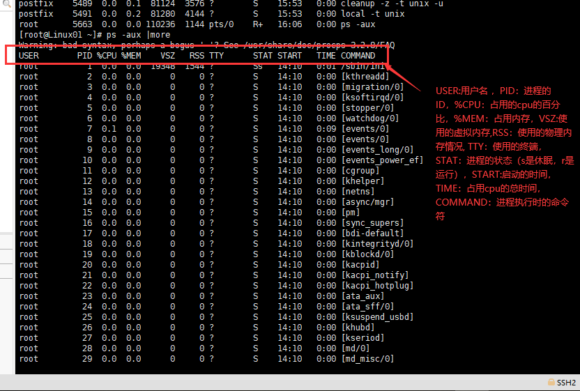The width and height of the screenshot is (580, 391).
Task: Click the 'ps -aux |more' command text
Action: coord(139,35)
